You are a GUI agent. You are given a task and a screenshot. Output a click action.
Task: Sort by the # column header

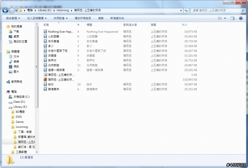(81, 25)
